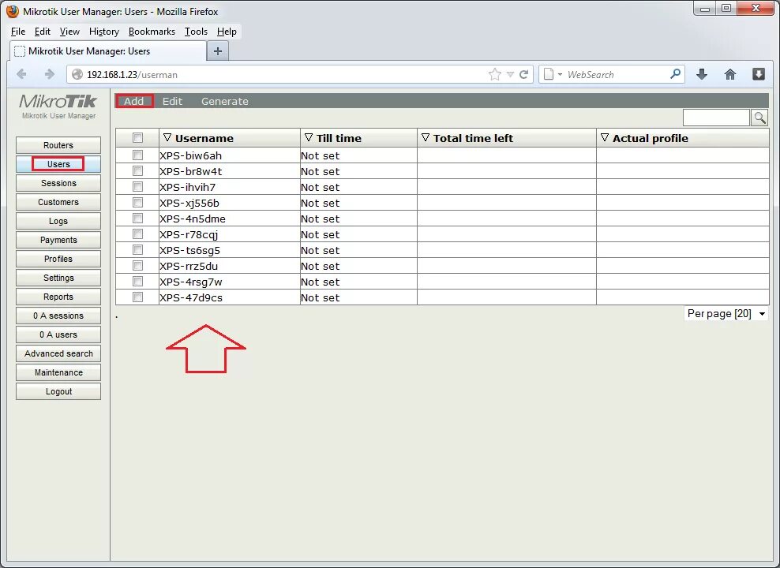This screenshot has width=780, height=568.
Task: Open the Tools menu
Action: (196, 32)
